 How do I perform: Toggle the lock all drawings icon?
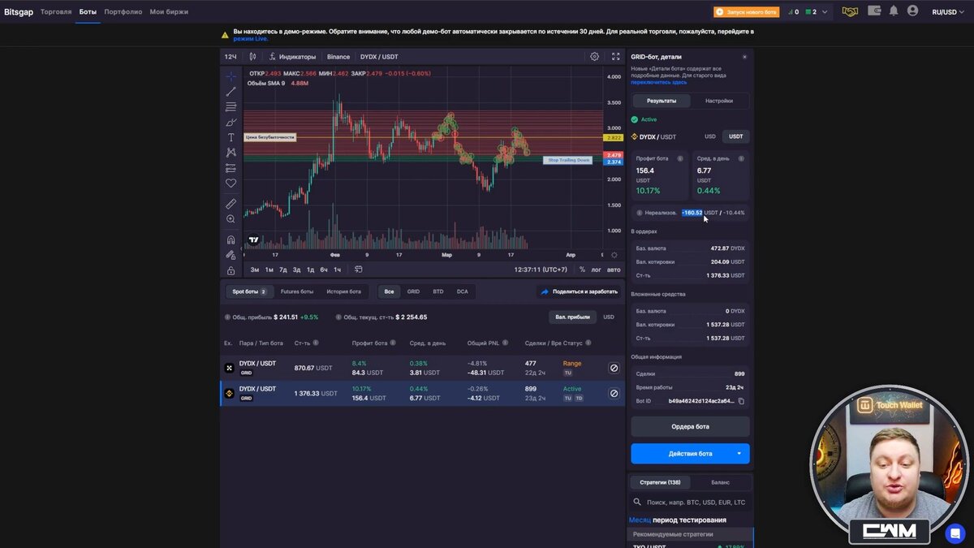231,270
